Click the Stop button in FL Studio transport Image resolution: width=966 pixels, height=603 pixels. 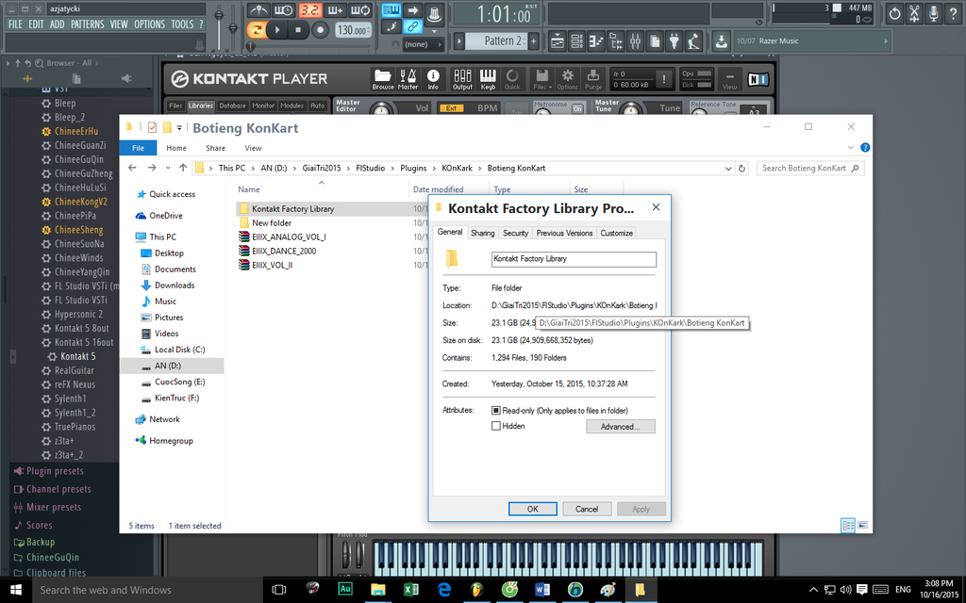click(298, 29)
